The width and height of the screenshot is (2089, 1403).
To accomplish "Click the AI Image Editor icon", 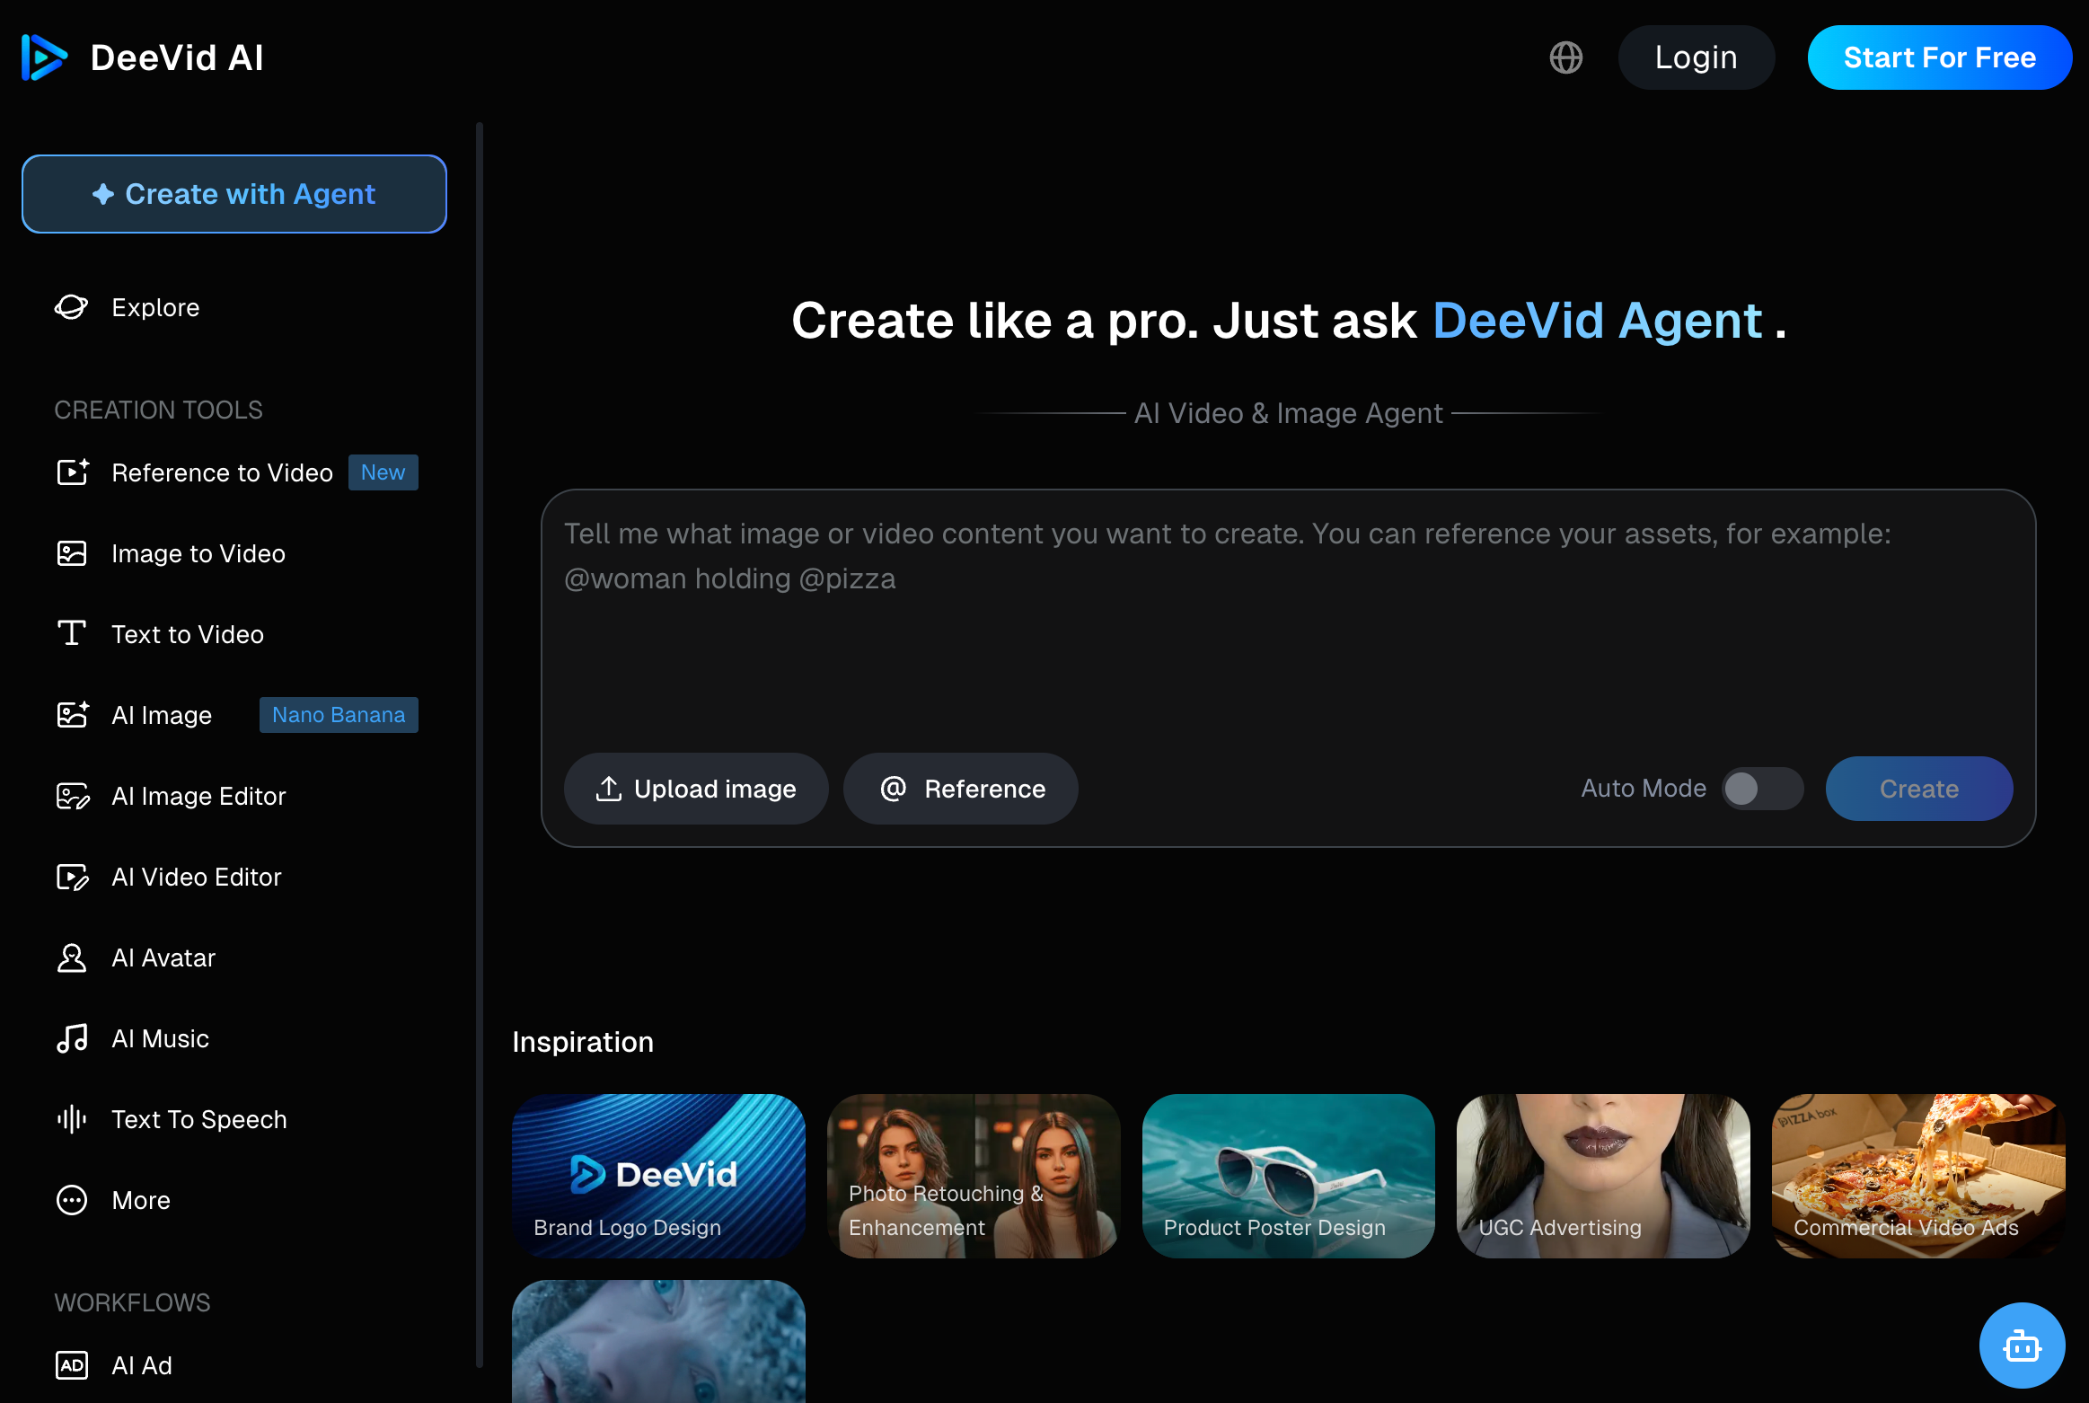I will 72,796.
